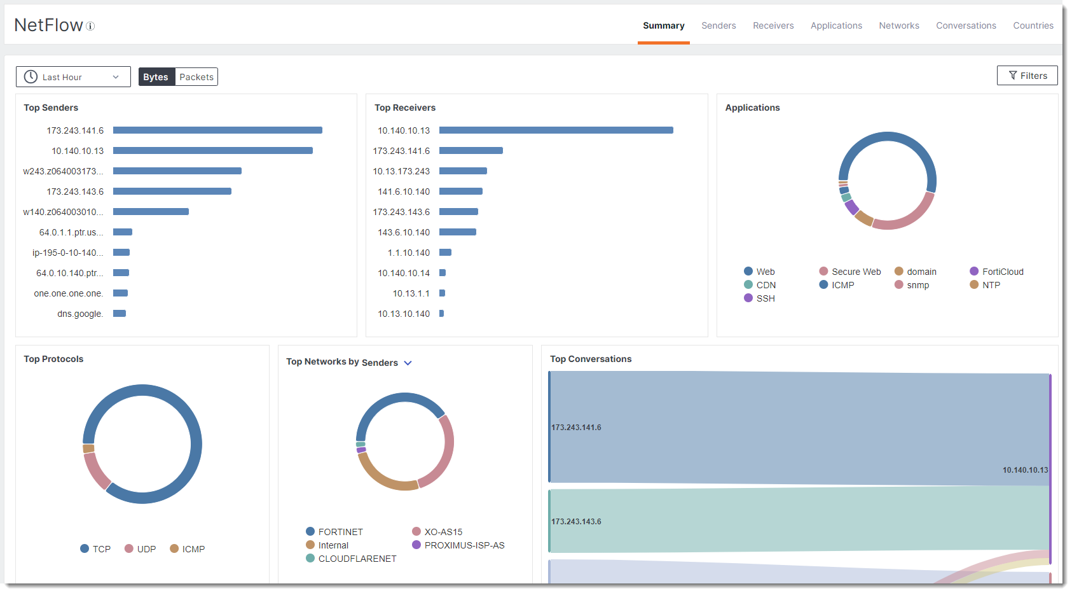The height and width of the screenshot is (593, 1072).
Task: Click the TCP legend marker in Top Protocols
Action: (84, 548)
